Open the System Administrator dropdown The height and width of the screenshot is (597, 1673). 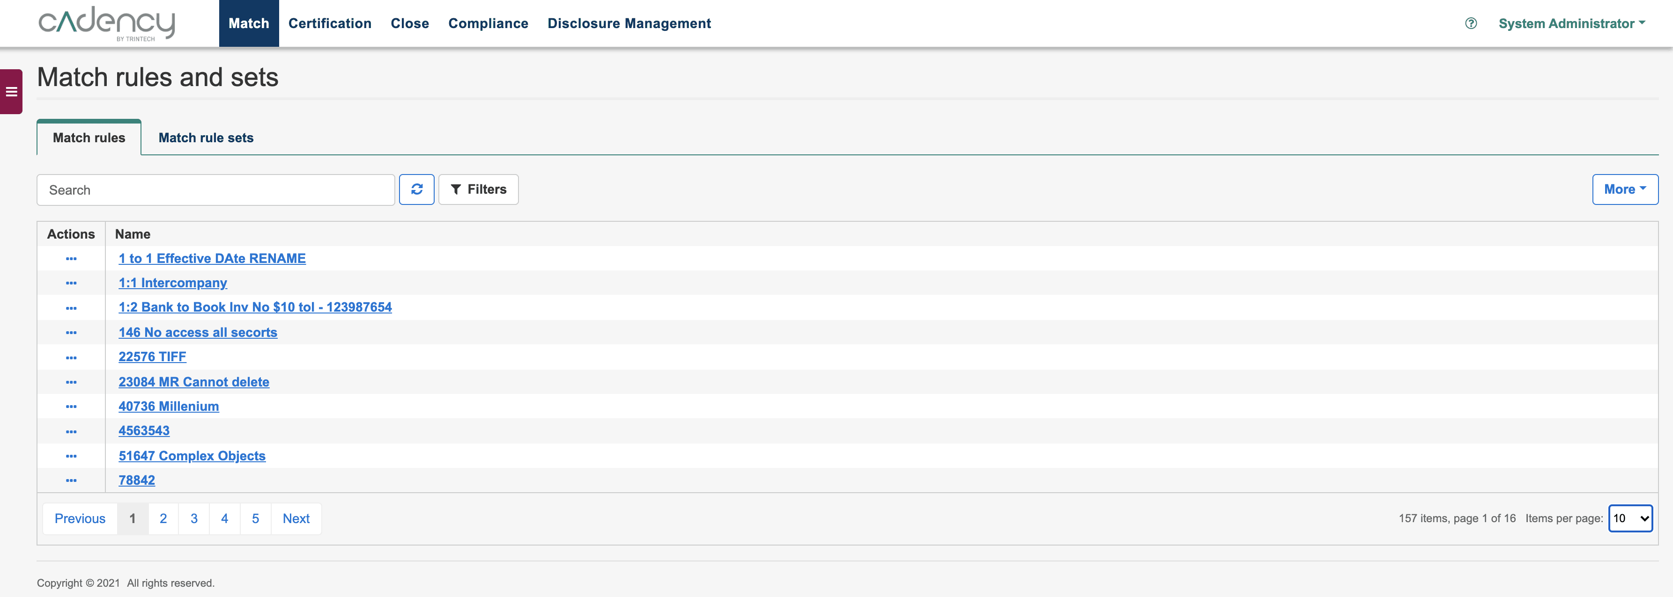tap(1571, 23)
